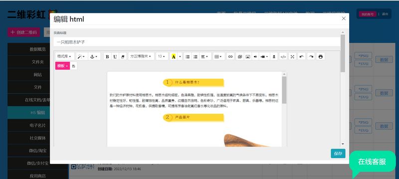Open the insert video dropdown
The height and width of the screenshot is (179, 399).
tap(264, 57)
